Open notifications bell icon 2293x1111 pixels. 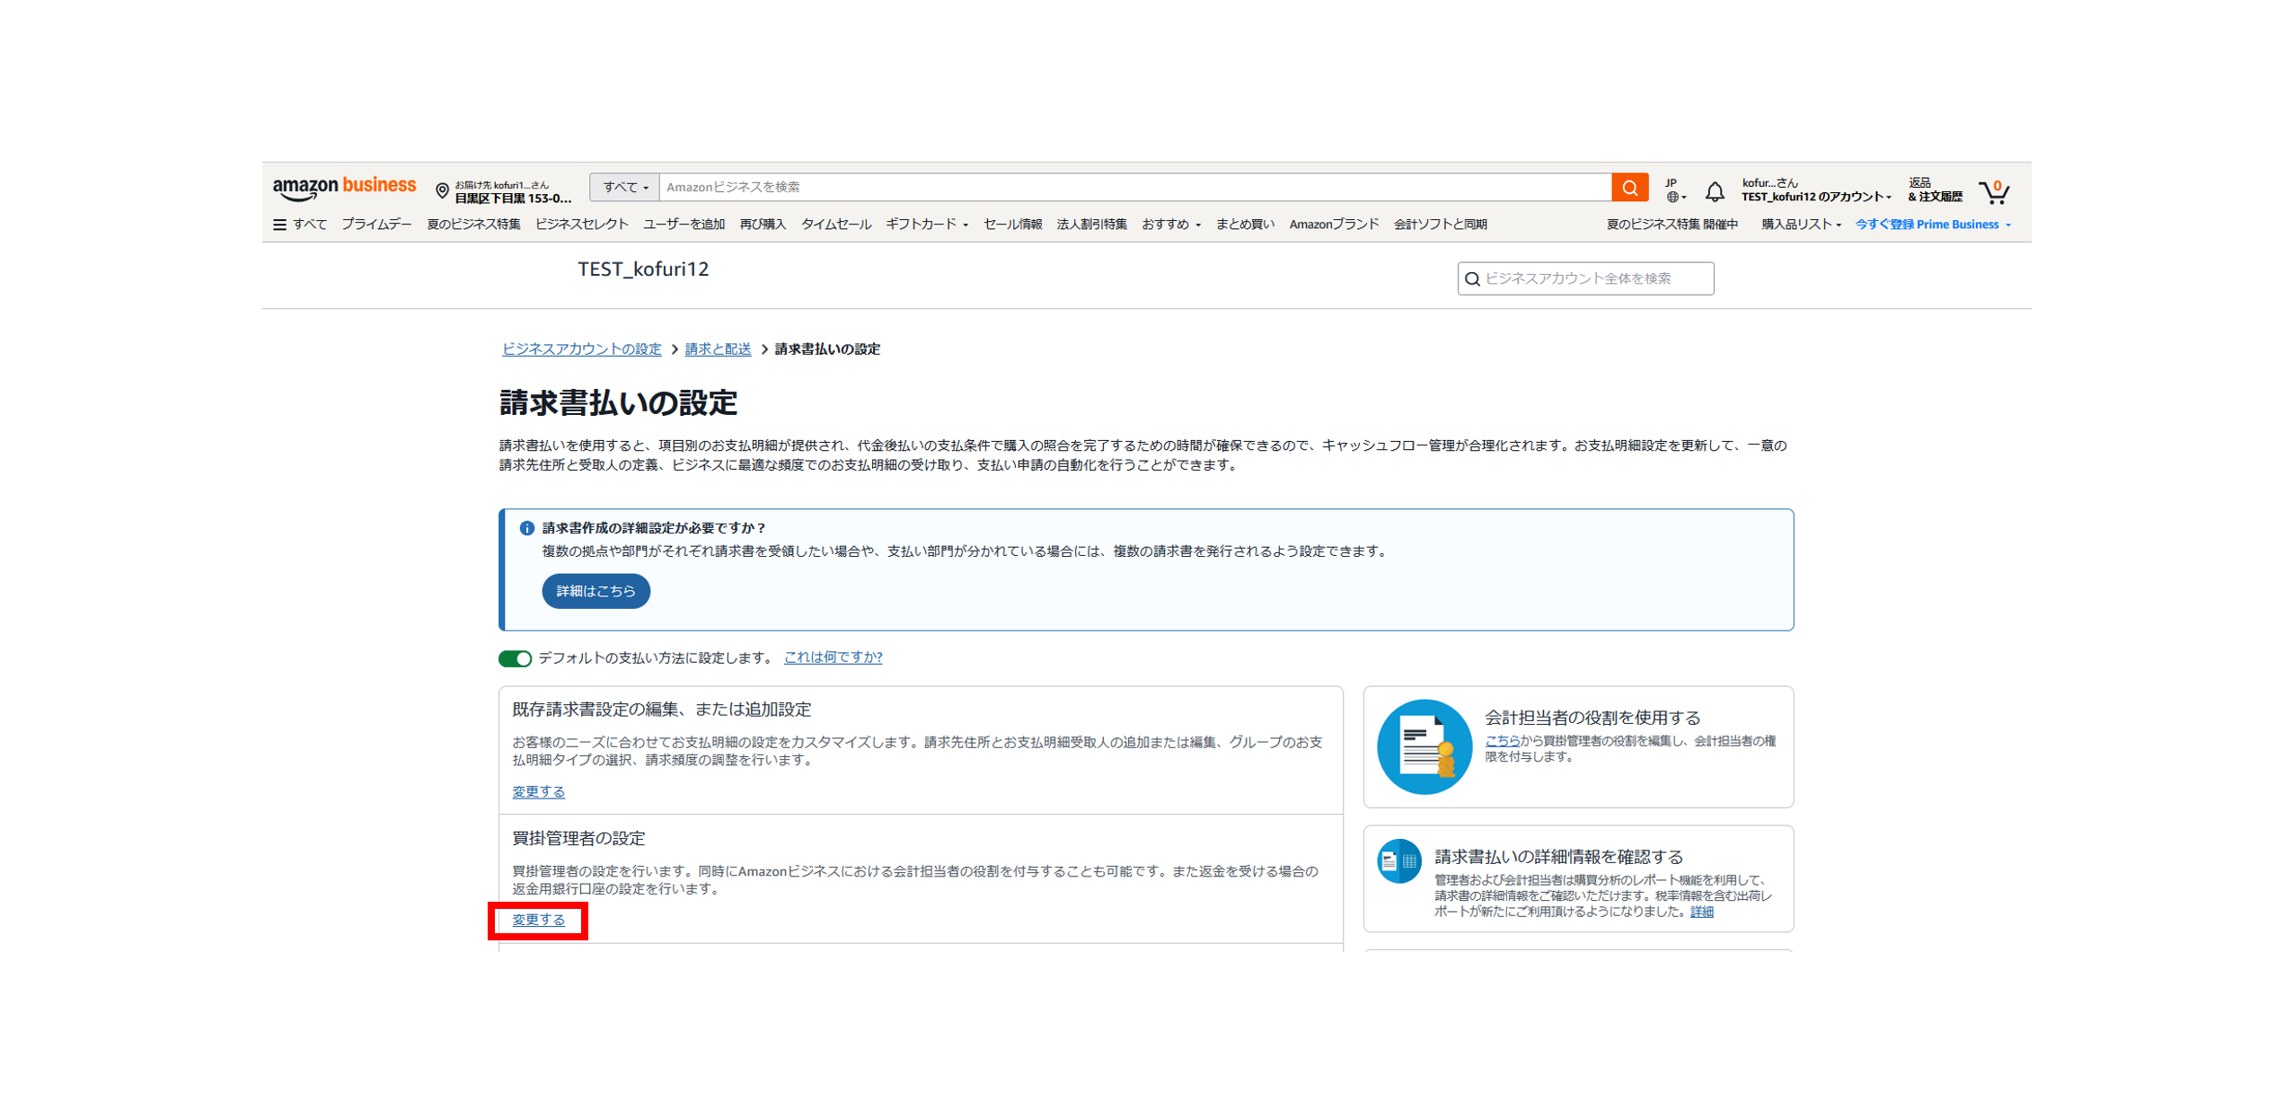1714,190
